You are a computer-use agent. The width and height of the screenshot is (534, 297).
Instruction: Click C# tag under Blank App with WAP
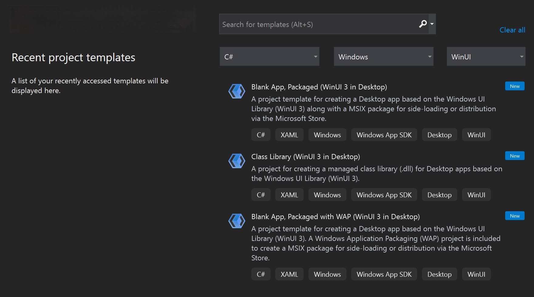pyautogui.click(x=261, y=274)
